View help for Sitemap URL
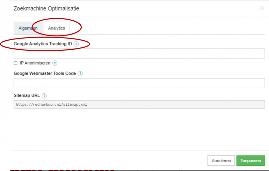The image size is (269, 171). coord(44,96)
